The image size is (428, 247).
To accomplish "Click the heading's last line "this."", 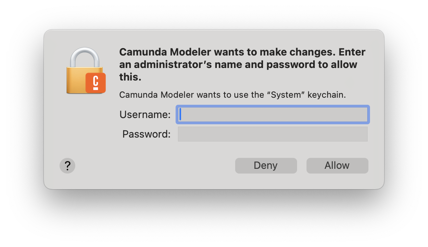I will tap(130, 77).
